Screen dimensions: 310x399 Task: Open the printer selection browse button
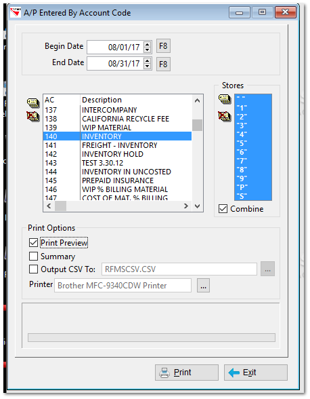pos(203,285)
